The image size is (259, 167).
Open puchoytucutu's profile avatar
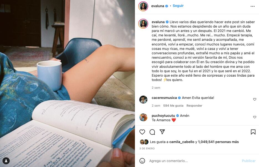point(143,117)
